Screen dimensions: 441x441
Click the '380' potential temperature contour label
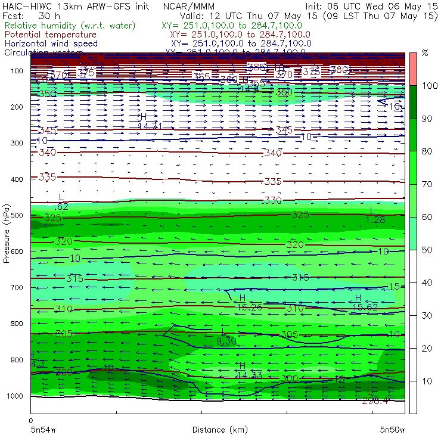point(339,69)
